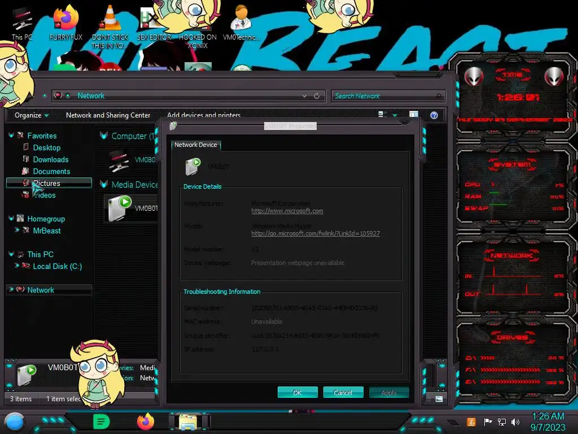Click 'Presentation webpage unavailable' text
The image size is (578, 434).
coord(298,263)
